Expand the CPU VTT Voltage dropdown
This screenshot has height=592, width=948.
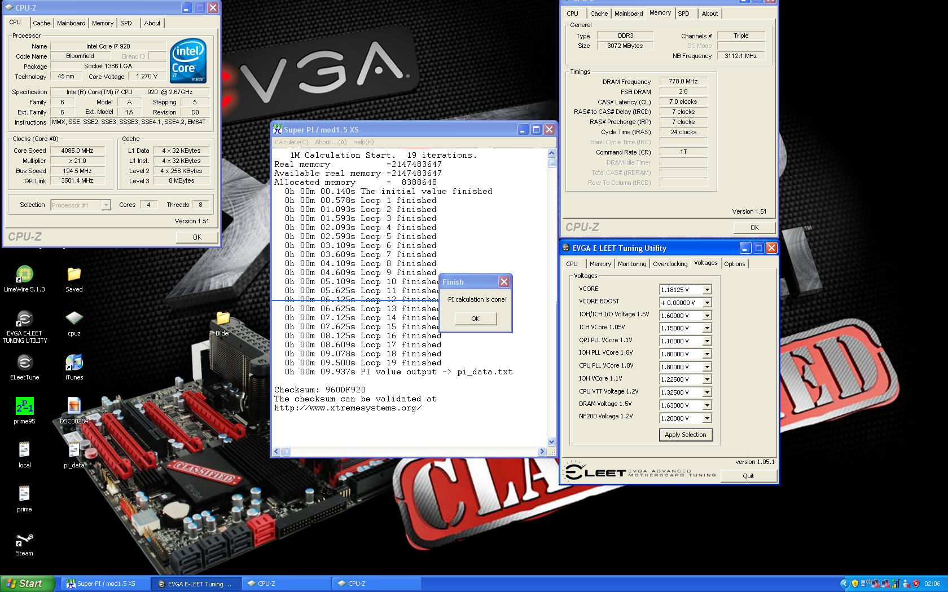(706, 392)
